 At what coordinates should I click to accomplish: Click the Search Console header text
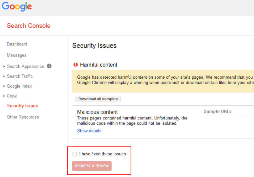coord(28,26)
